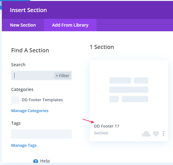
Task: Open the + Filter dropdown in search
Action: click(x=62, y=76)
